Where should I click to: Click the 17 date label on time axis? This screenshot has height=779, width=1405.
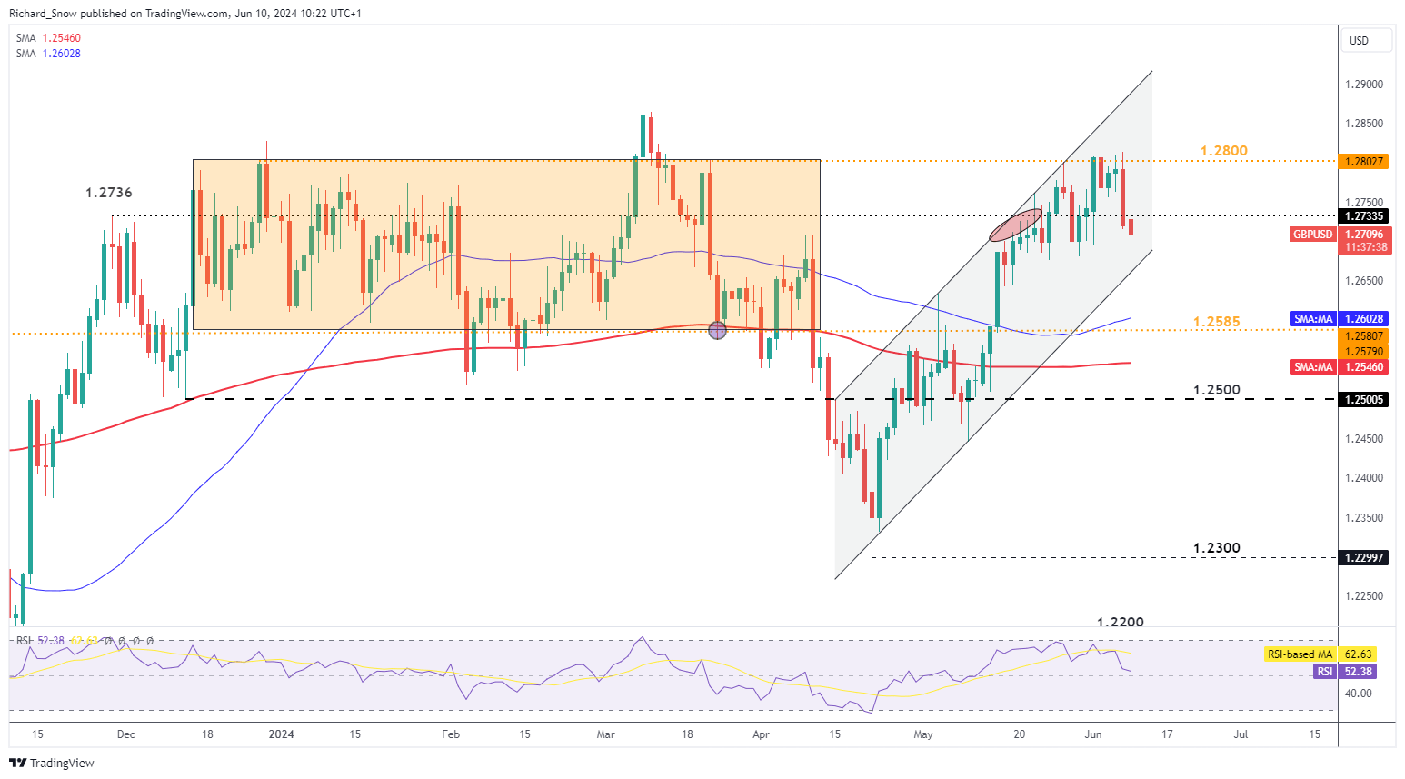(x=1167, y=734)
